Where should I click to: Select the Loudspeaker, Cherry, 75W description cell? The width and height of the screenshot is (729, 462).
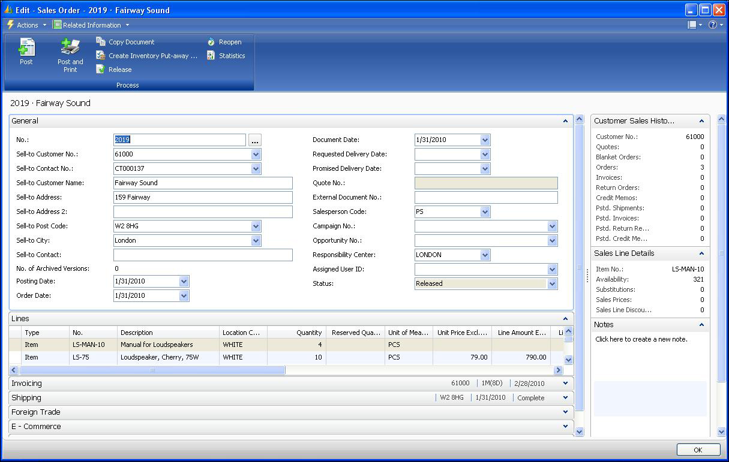click(168, 357)
